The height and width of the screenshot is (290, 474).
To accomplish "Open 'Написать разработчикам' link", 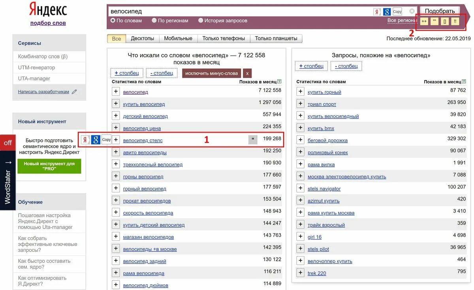I will (x=43, y=92).
